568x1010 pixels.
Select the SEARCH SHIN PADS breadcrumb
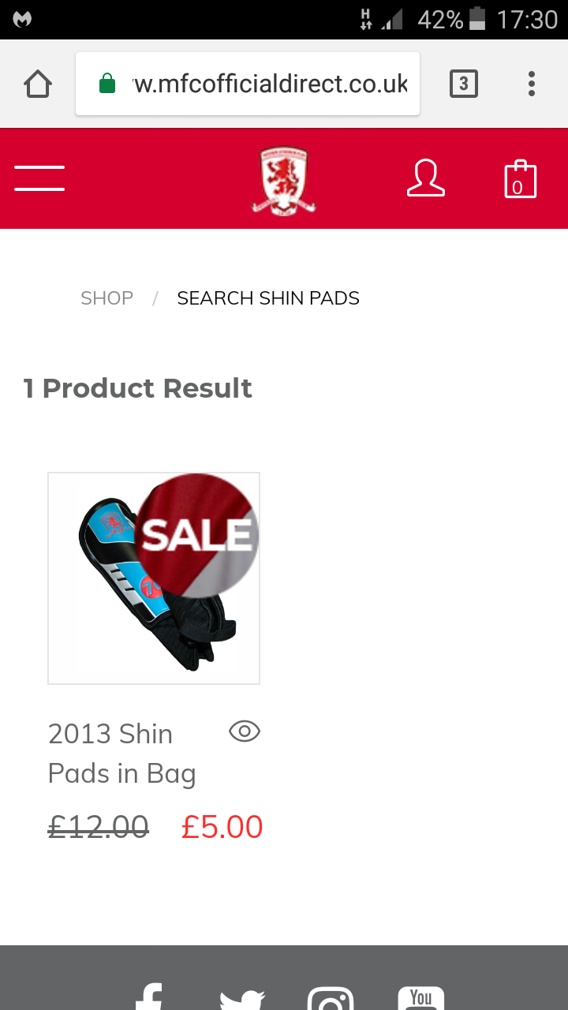(268, 298)
